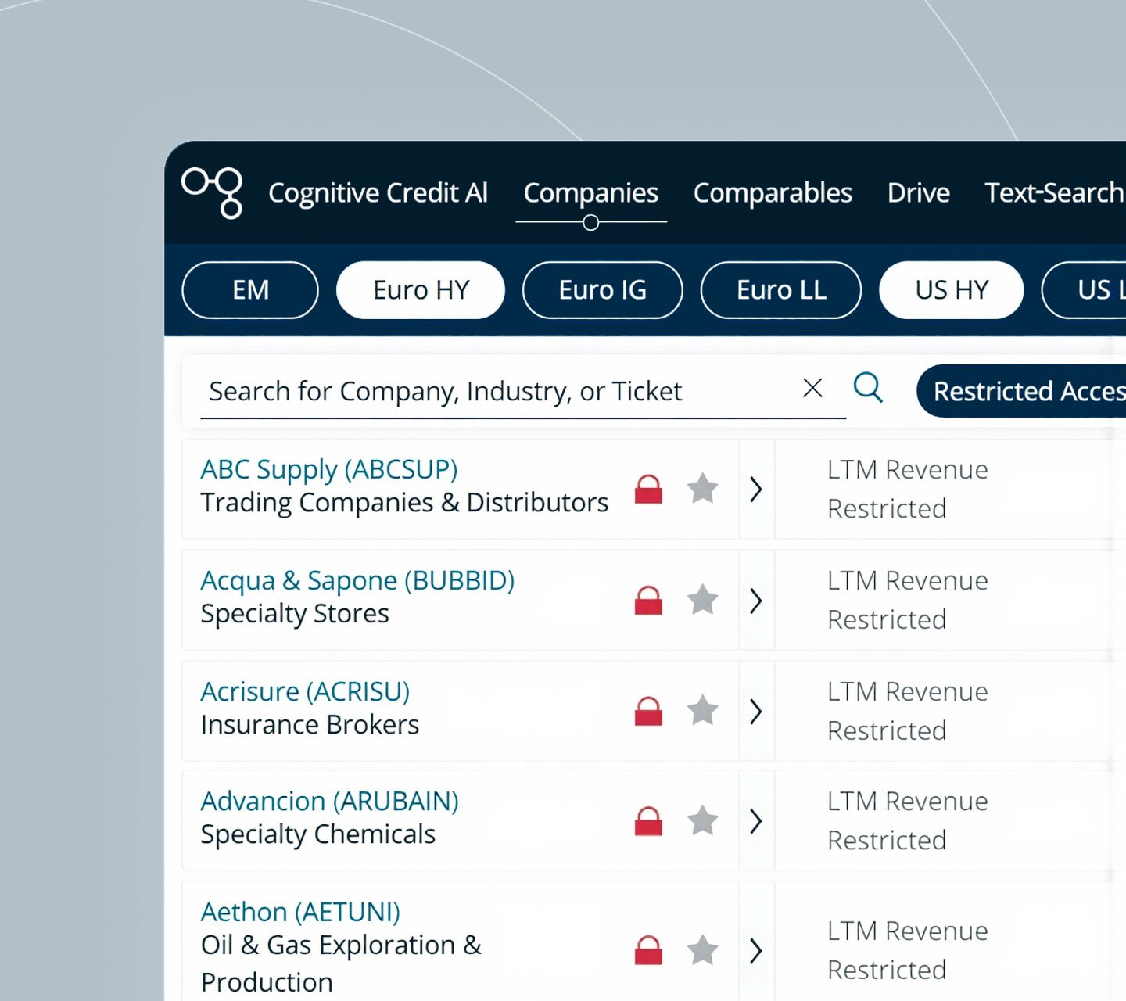Click the red lock icon for Advancion

pyautogui.click(x=648, y=820)
